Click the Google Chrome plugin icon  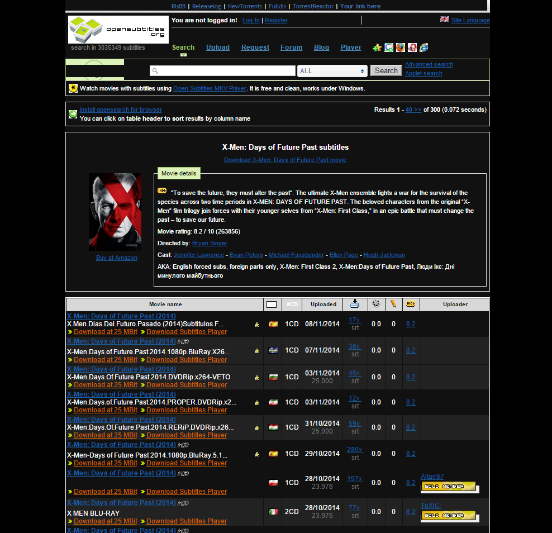(x=389, y=47)
